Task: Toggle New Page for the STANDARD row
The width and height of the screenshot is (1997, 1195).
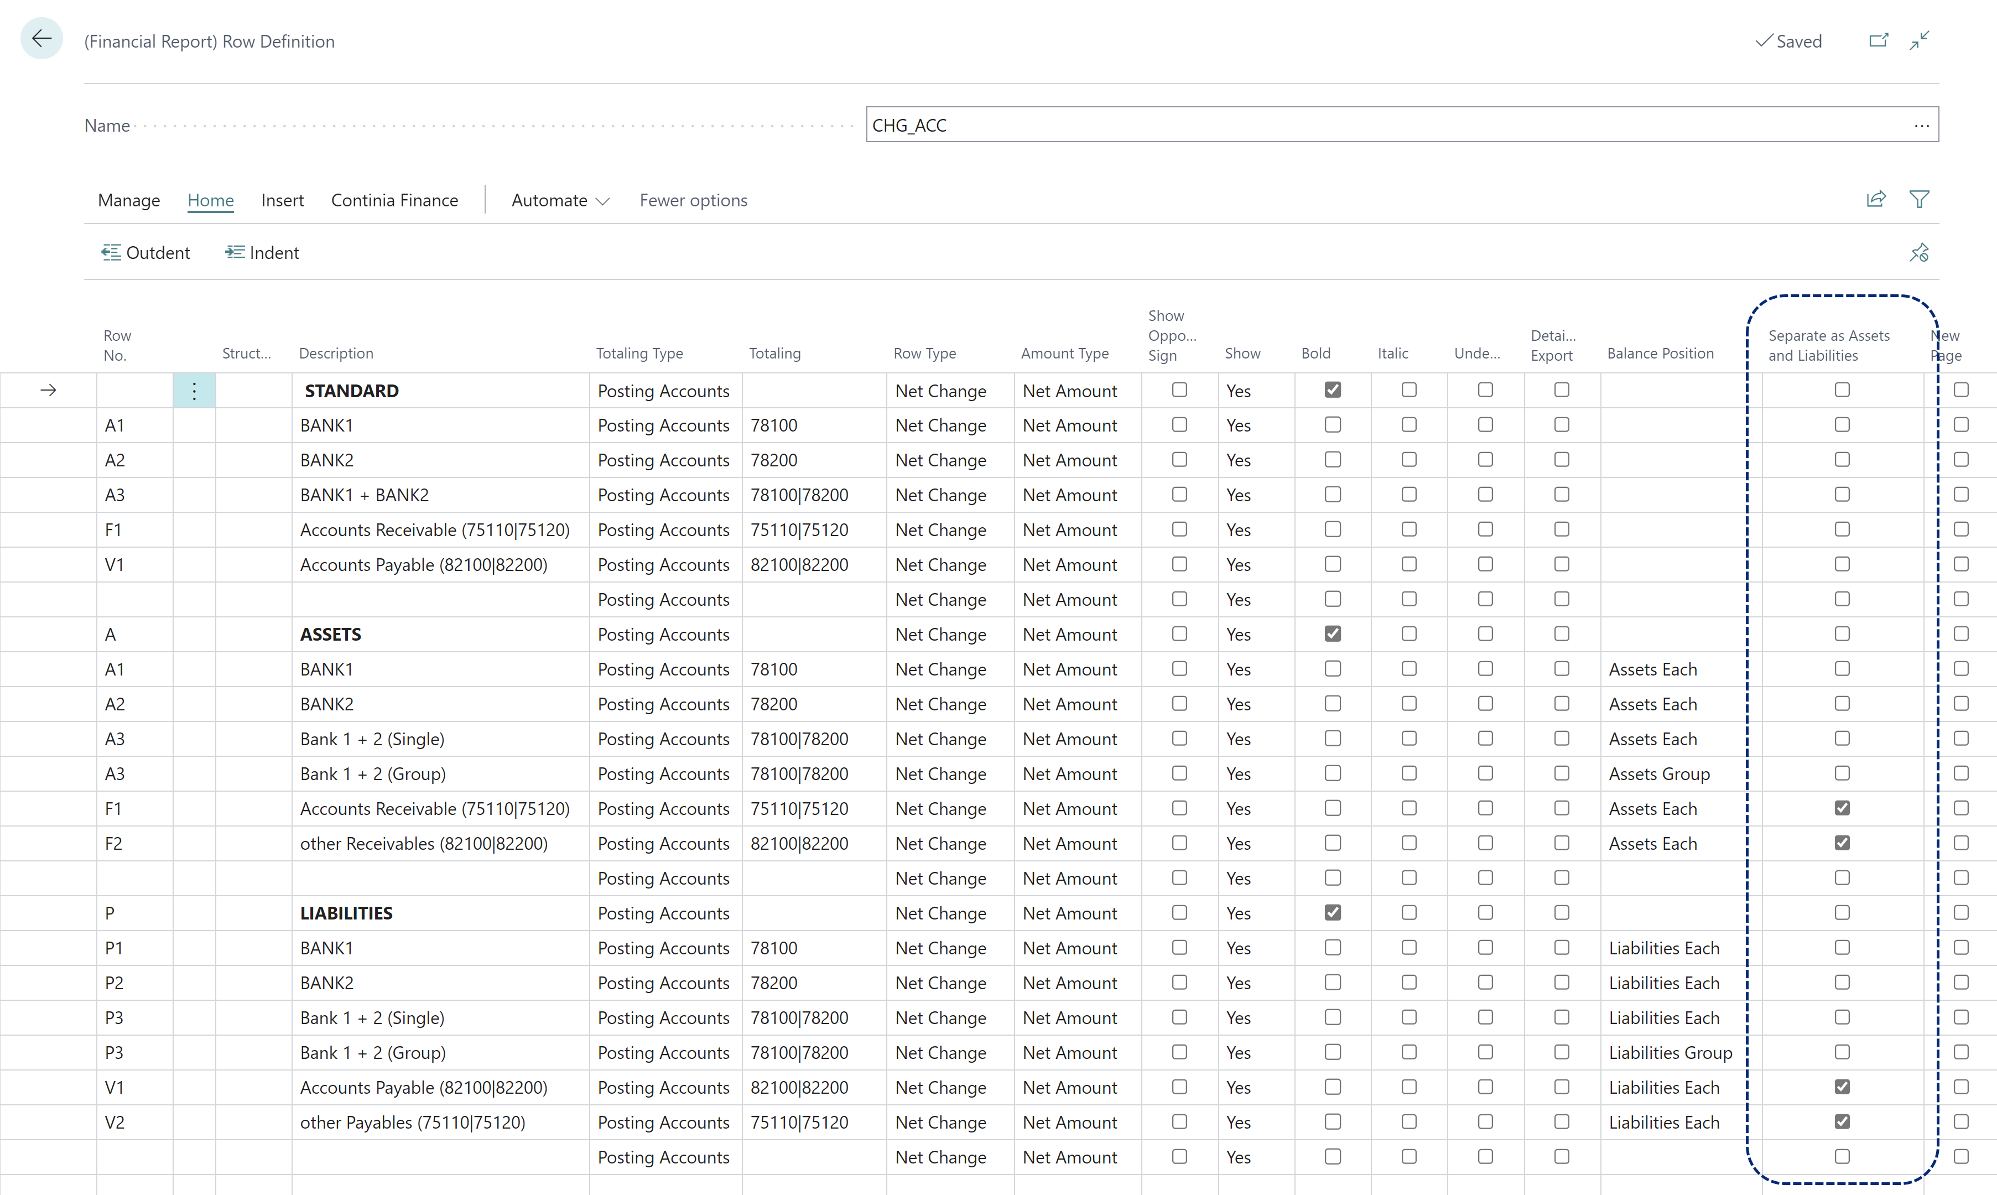Action: coord(1961,389)
